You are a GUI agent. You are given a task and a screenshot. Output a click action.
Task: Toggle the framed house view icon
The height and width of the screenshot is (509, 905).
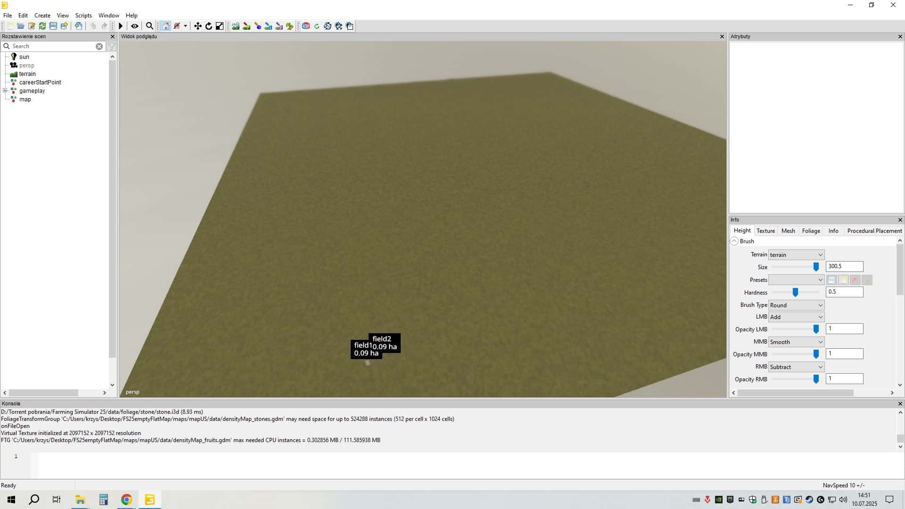(165, 26)
